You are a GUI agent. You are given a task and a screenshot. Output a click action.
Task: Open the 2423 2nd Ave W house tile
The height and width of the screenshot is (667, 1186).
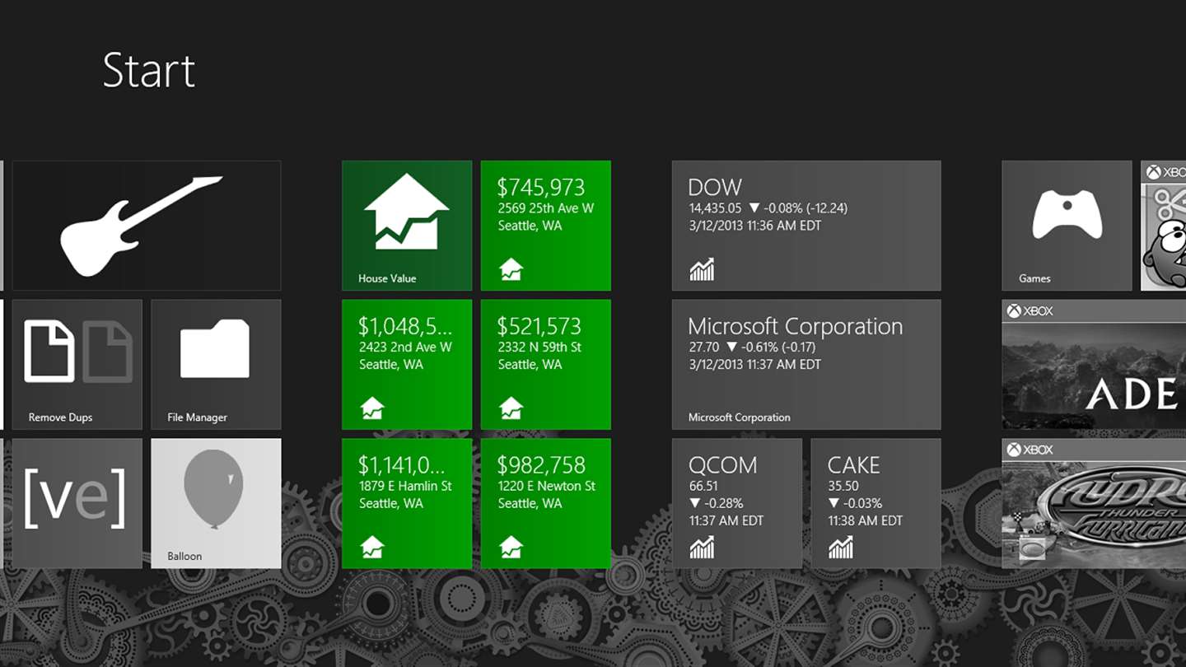[407, 364]
